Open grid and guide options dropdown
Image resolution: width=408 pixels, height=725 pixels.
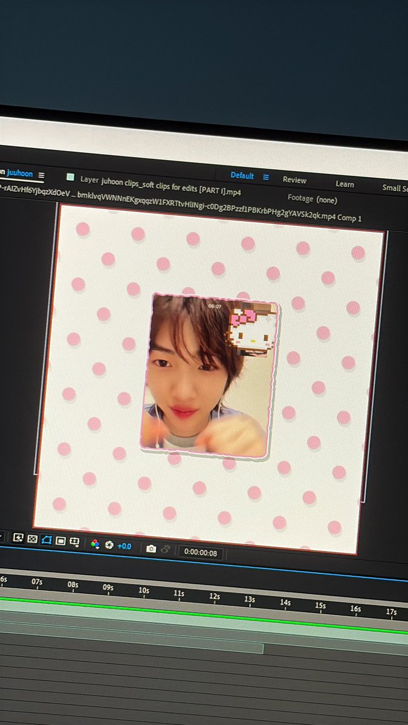click(x=74, y=542)
